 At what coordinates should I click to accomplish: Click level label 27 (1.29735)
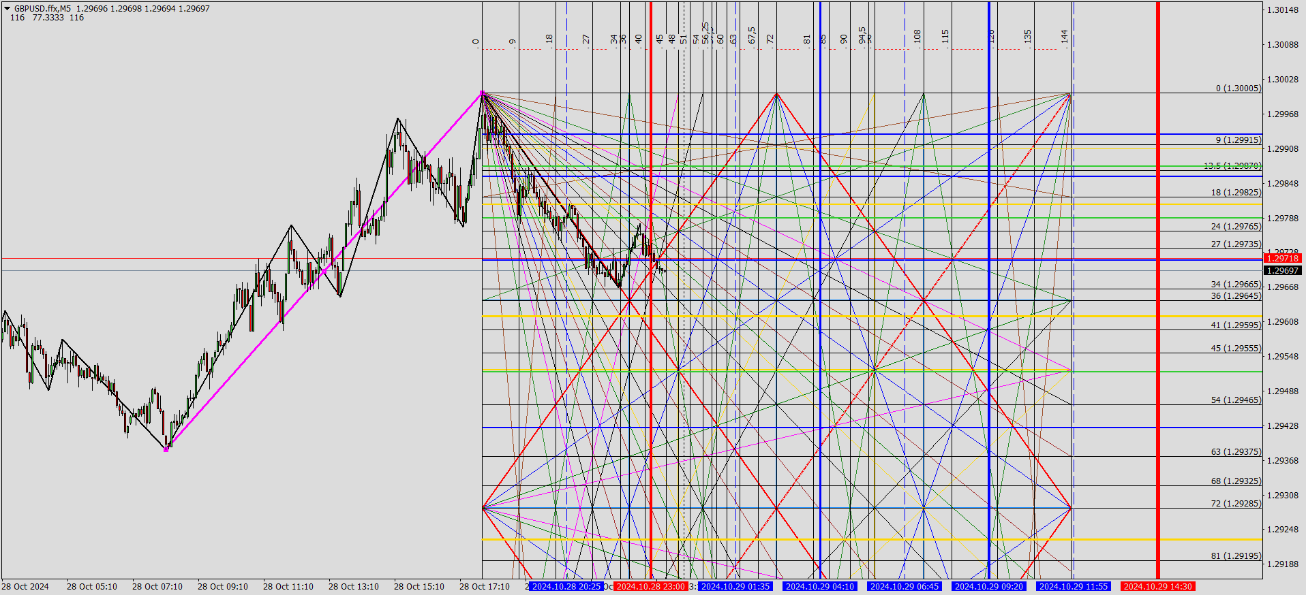[x=1236, y=244]
